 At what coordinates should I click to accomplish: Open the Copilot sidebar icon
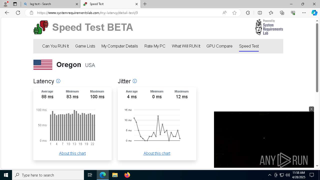pyautogui.click(x=314, y=13)
